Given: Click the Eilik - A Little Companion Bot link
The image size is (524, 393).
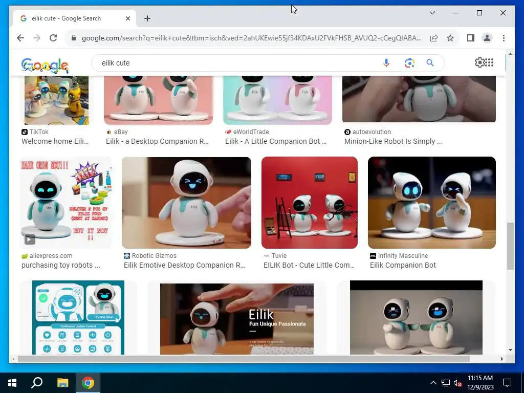Looking at the screenshot, I should click(276, 141).
